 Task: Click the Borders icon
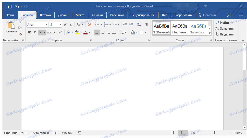(x=141, y=32)
